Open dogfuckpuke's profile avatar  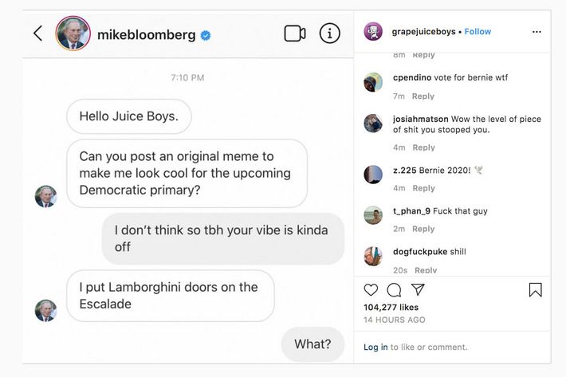pos(373,256)
